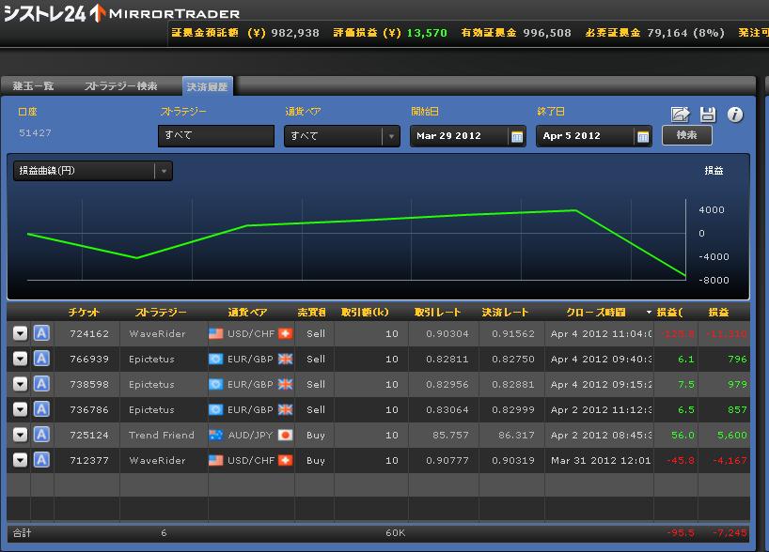Click the チケット column header

(84, 312)
